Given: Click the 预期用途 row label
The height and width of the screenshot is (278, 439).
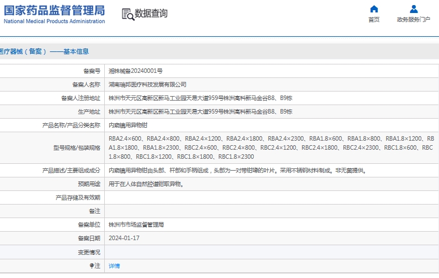Looking at the screenshot, I should click(x=89, y=184).
